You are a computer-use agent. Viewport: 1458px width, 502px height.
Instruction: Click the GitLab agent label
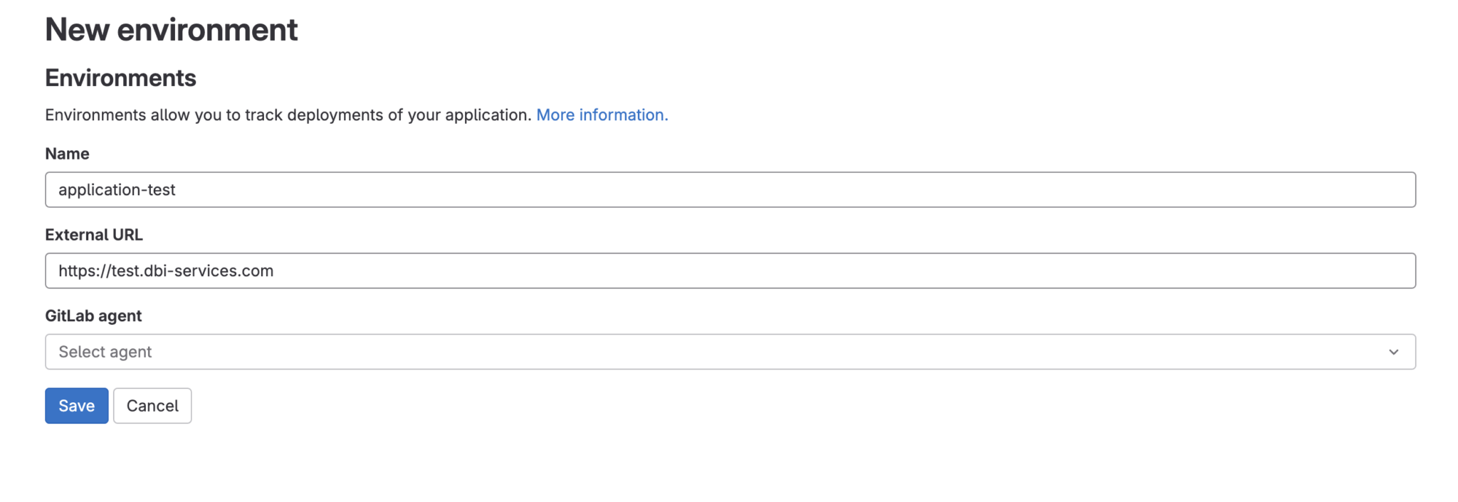[93, 316]
